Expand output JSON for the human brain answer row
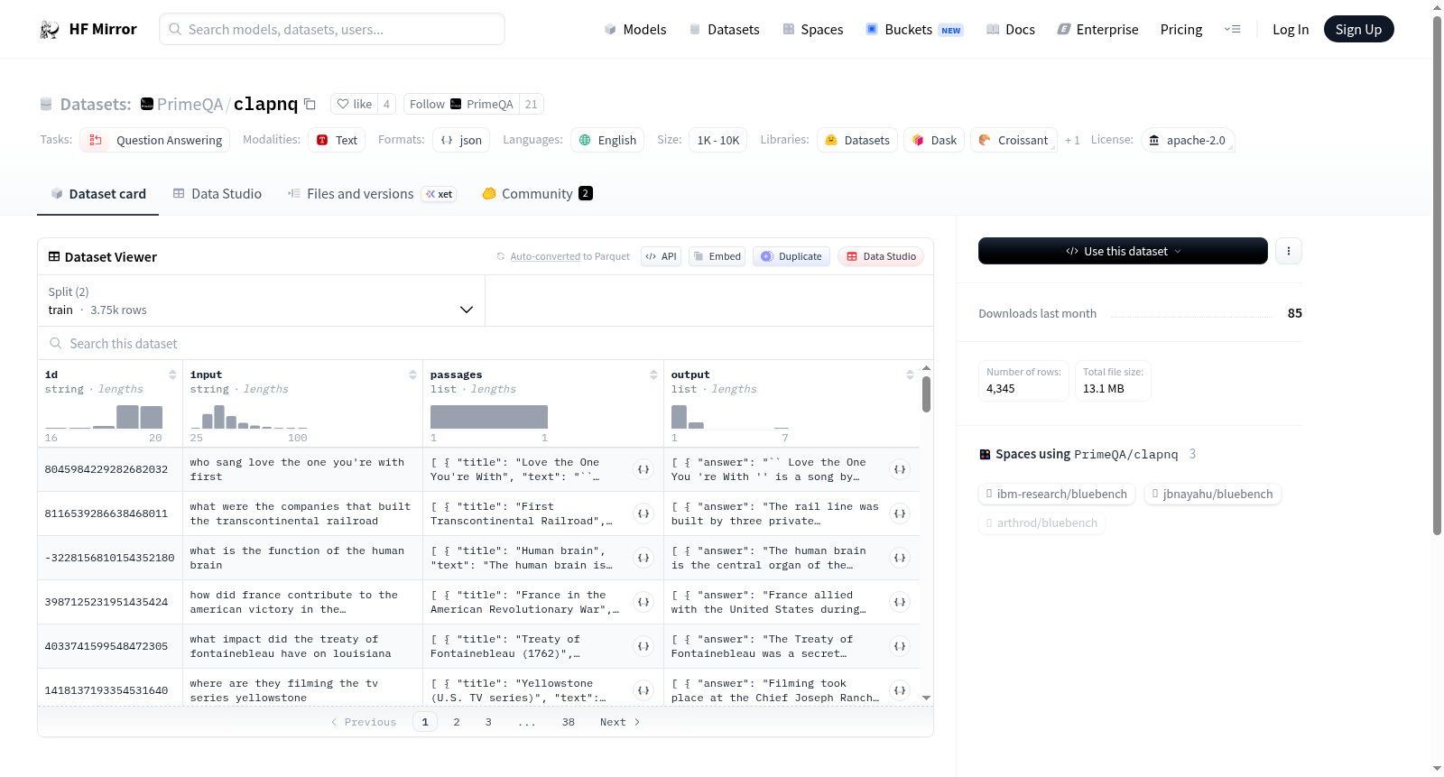The height and width of the screenshot is (777, 1444). pos(900,558)
